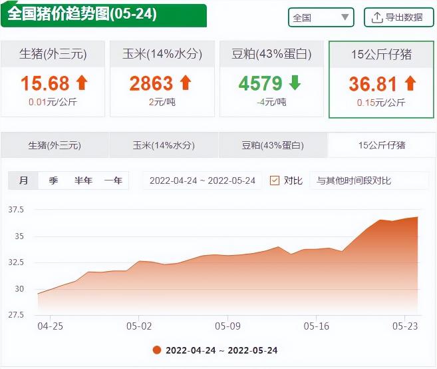Choose the 一年 time range
The width and height of the screenshot is (437, 369).
pyautogui.click(x=113, y=181)
